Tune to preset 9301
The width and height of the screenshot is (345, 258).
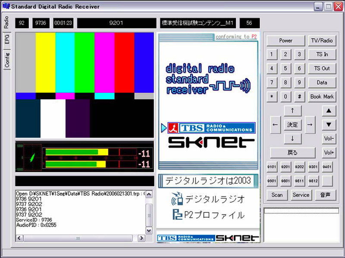314,167
